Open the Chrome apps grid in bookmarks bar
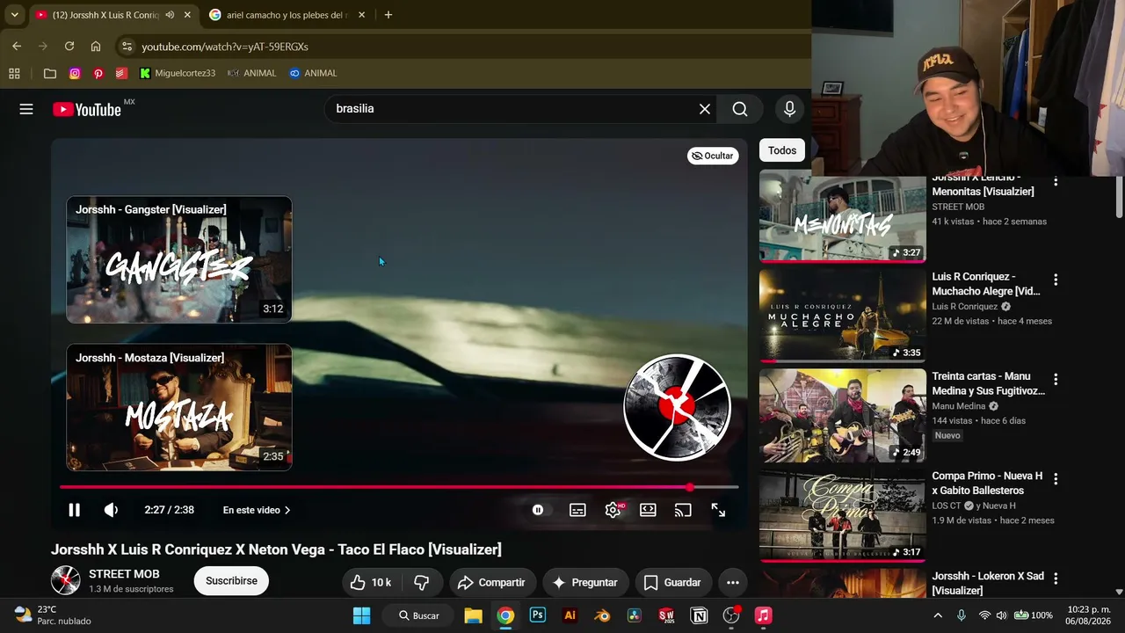The height and width of the screenshot is (633, 1125). [14, 73]
